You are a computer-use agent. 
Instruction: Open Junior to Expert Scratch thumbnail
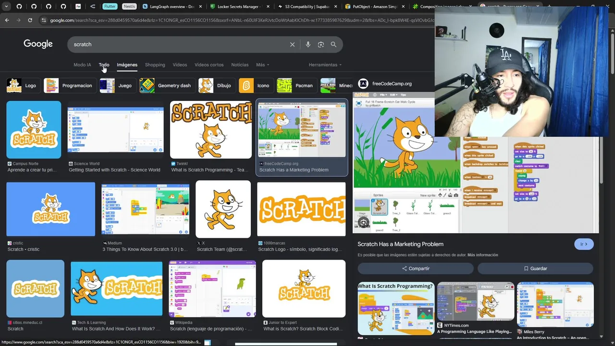[304, 288]
